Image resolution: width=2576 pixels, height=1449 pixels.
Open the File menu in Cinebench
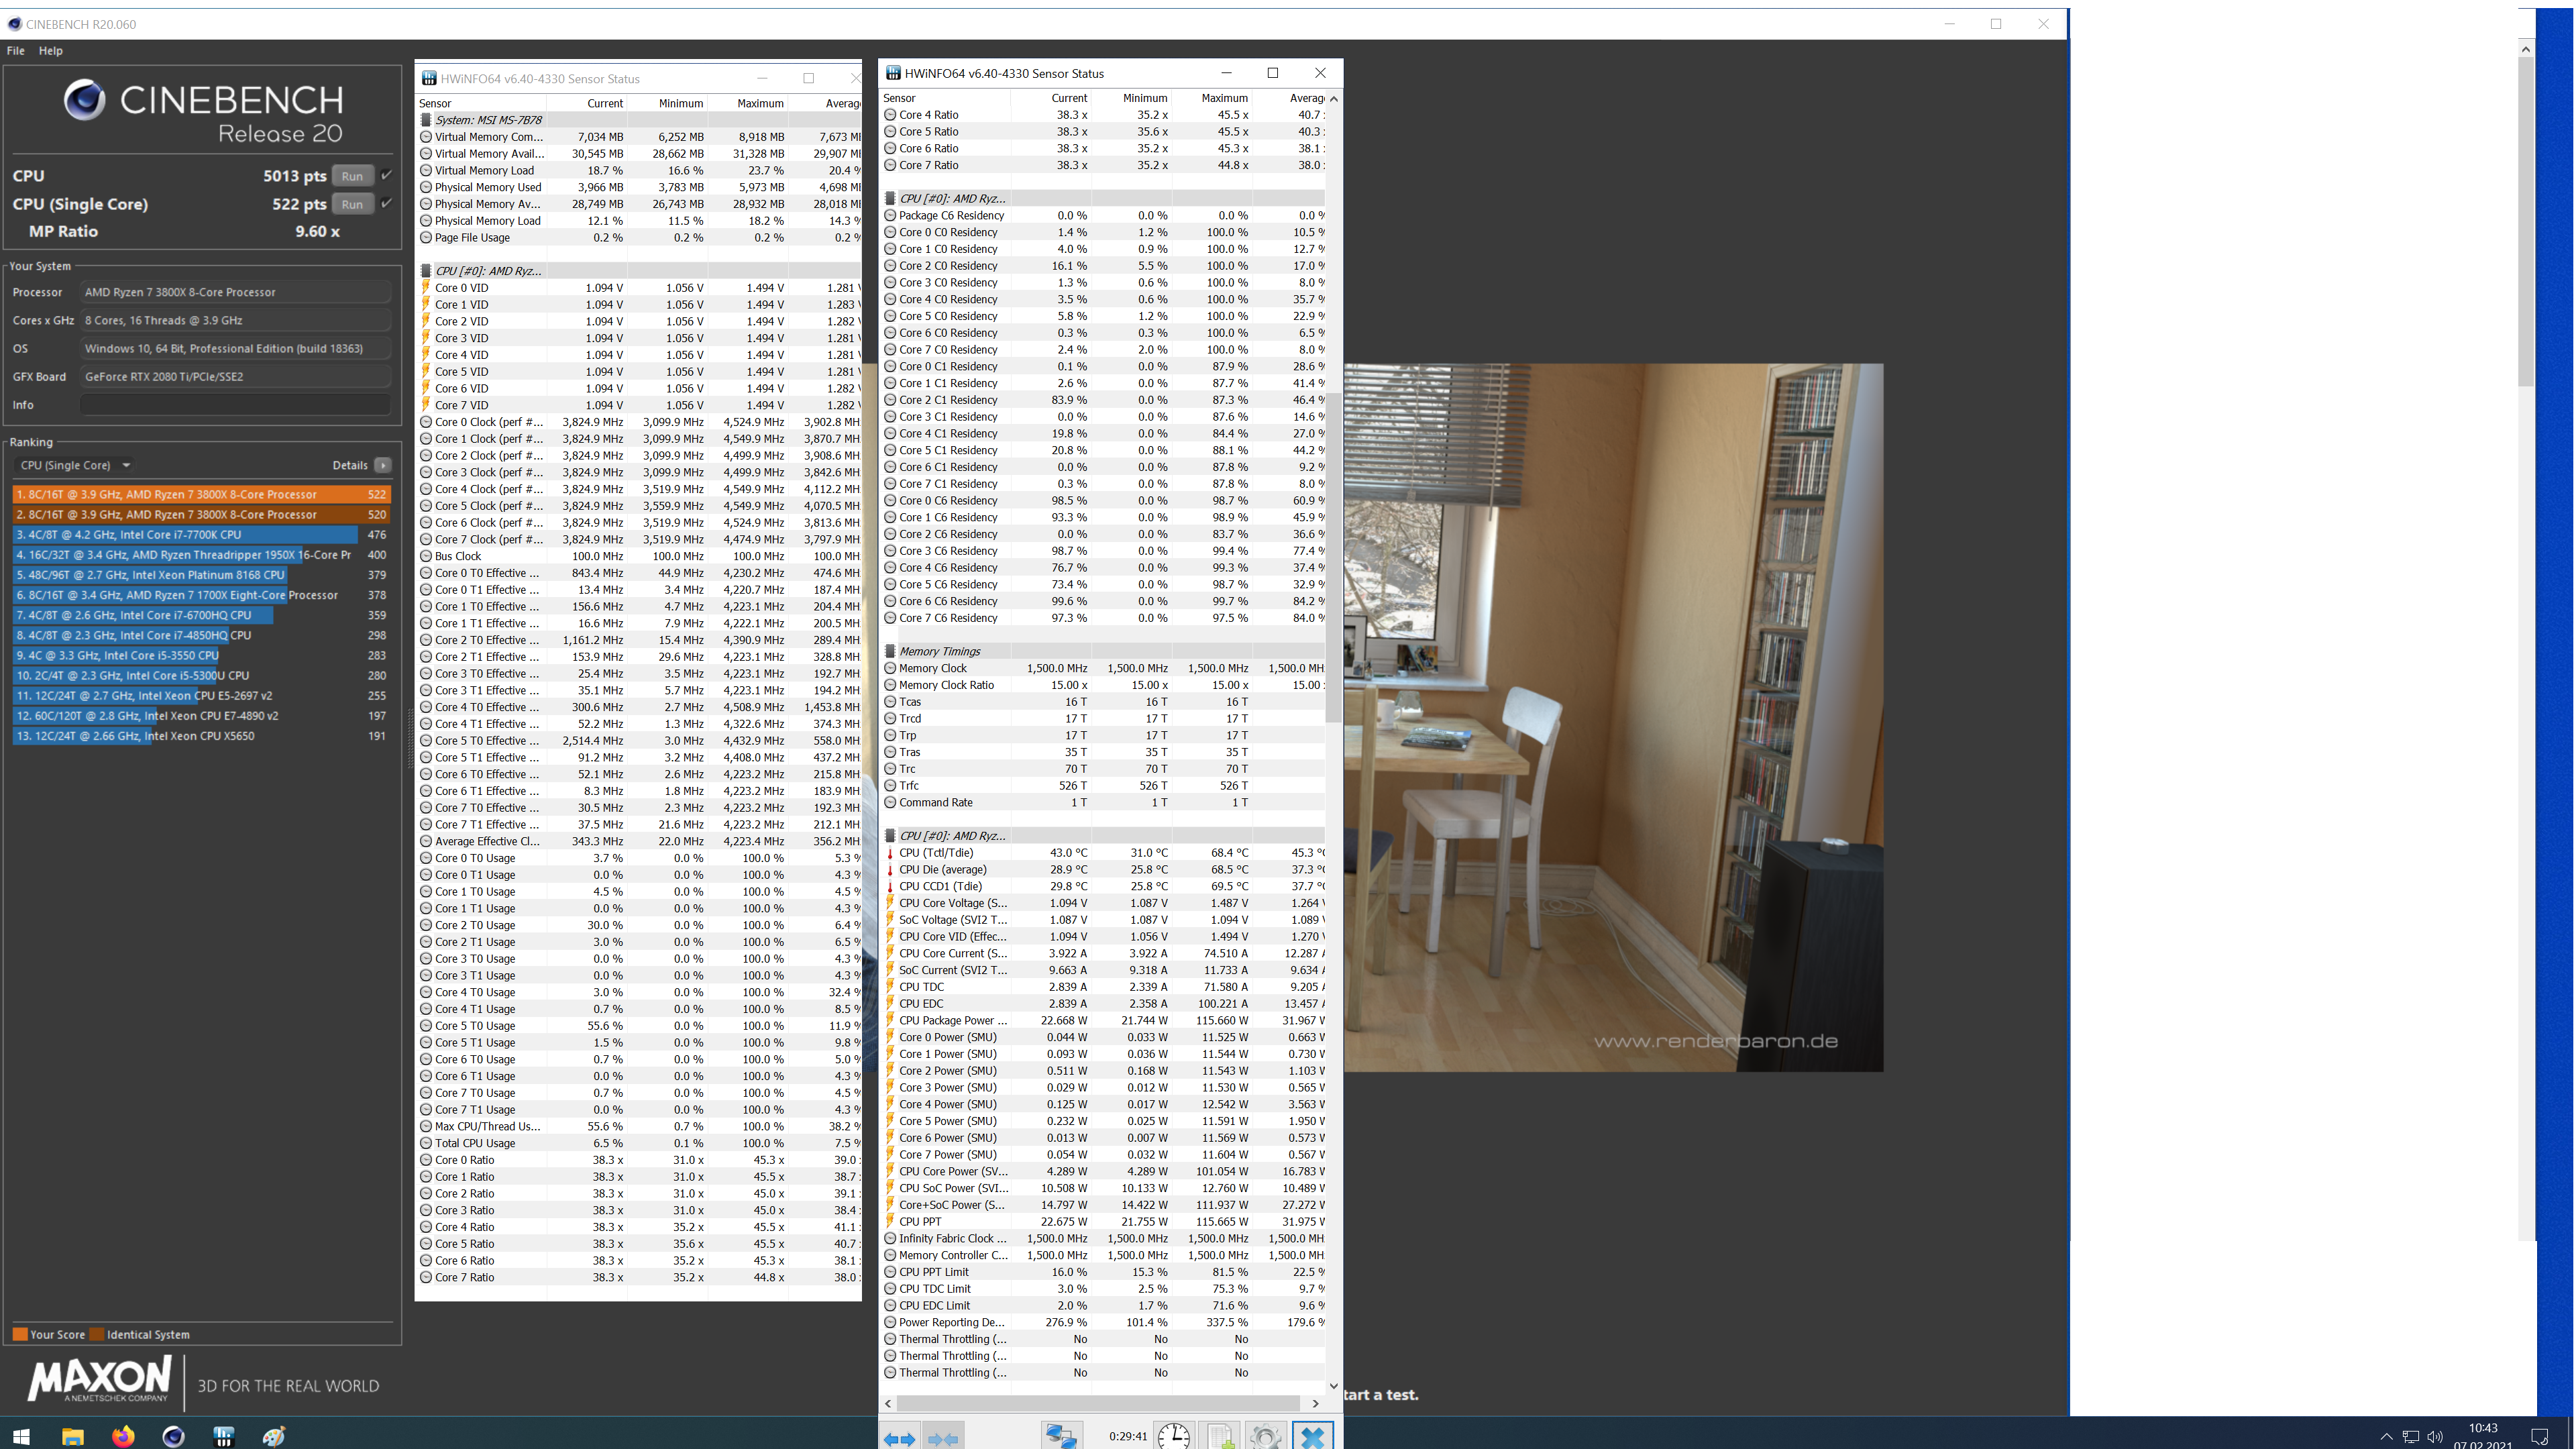coord(15,50)
